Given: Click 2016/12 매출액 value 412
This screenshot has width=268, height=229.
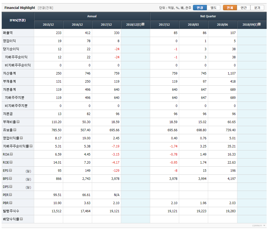Looking at the screenshot, I should pyautogui.click(x=88, y=33).
